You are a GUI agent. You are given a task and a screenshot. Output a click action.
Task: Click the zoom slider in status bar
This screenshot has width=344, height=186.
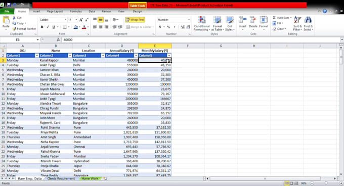[326, 183]
